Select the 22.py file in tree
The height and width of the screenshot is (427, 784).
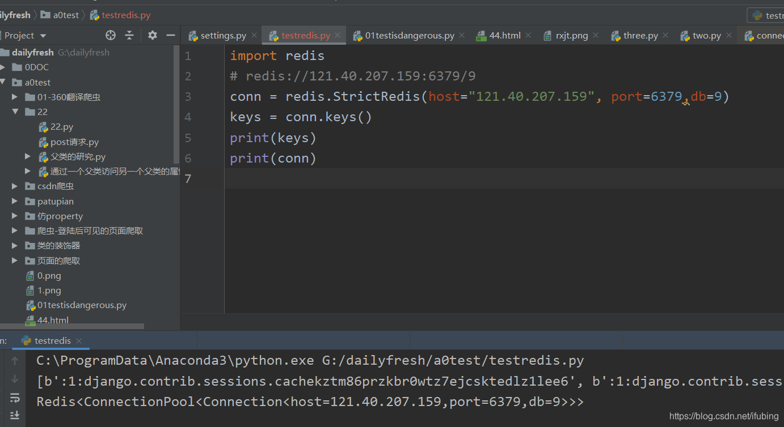coord(56,127)
